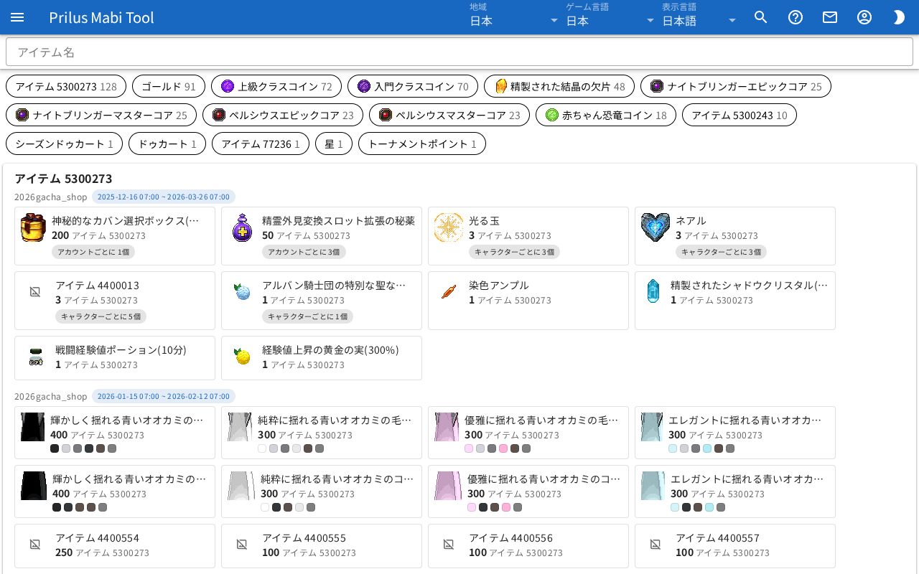
Task: Click the ナイトブリンガーエピックコア chip icon
Action: (x=657, y=86)
